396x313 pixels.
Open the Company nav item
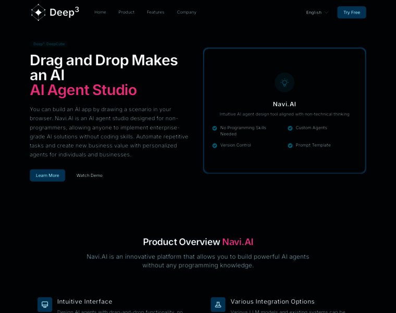[187, 12]
